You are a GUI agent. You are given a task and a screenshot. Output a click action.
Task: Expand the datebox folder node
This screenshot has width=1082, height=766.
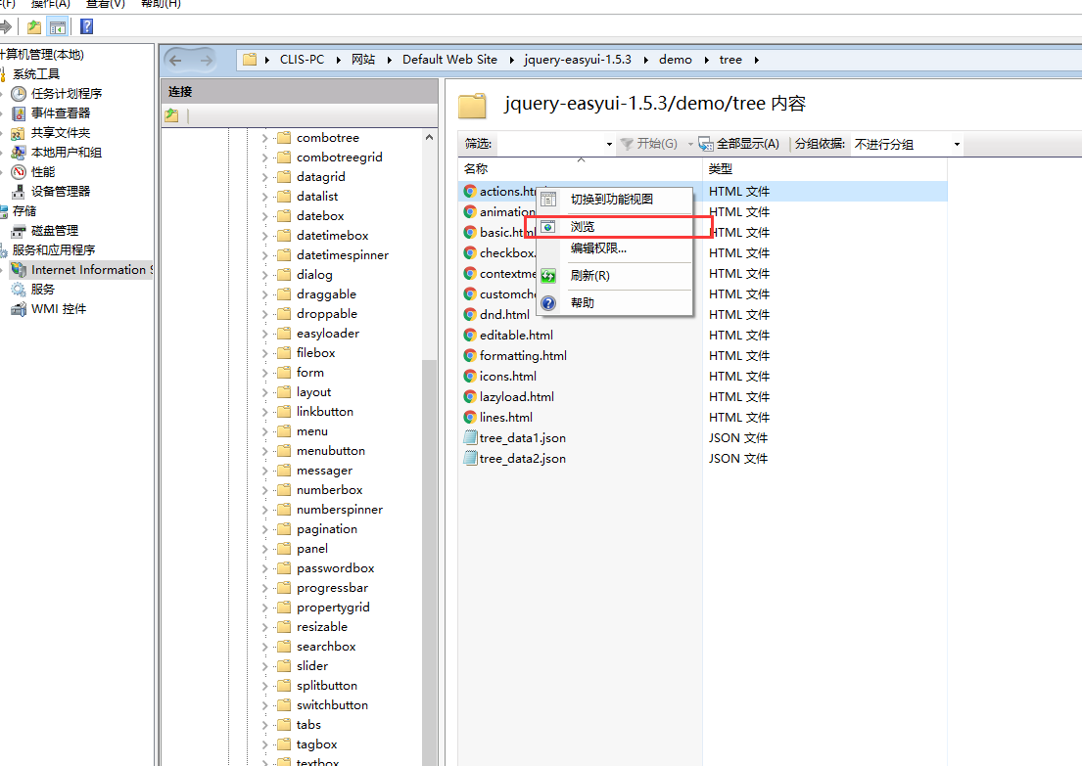click(265, 216)
